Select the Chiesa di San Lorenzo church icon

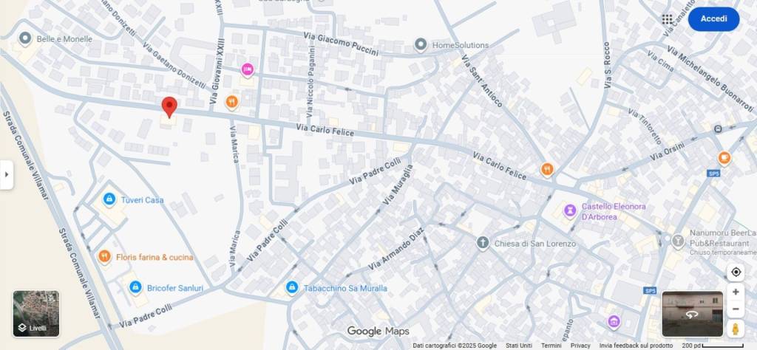point(483,242)
